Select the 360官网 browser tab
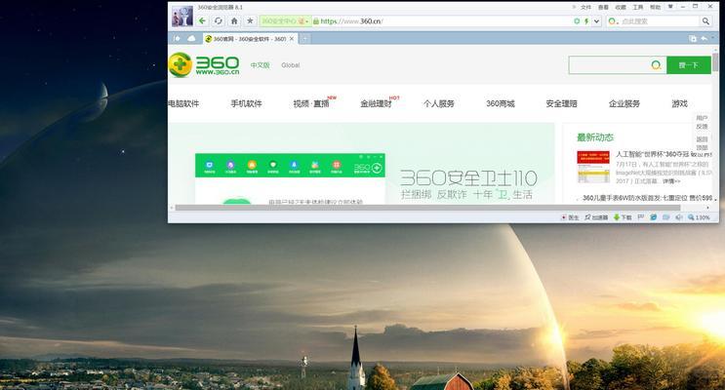 [250, 39]
